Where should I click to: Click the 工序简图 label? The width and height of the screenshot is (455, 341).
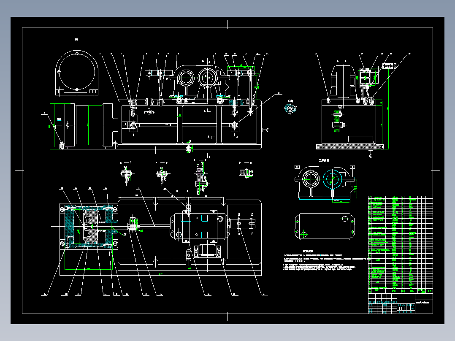pos(324,160)
